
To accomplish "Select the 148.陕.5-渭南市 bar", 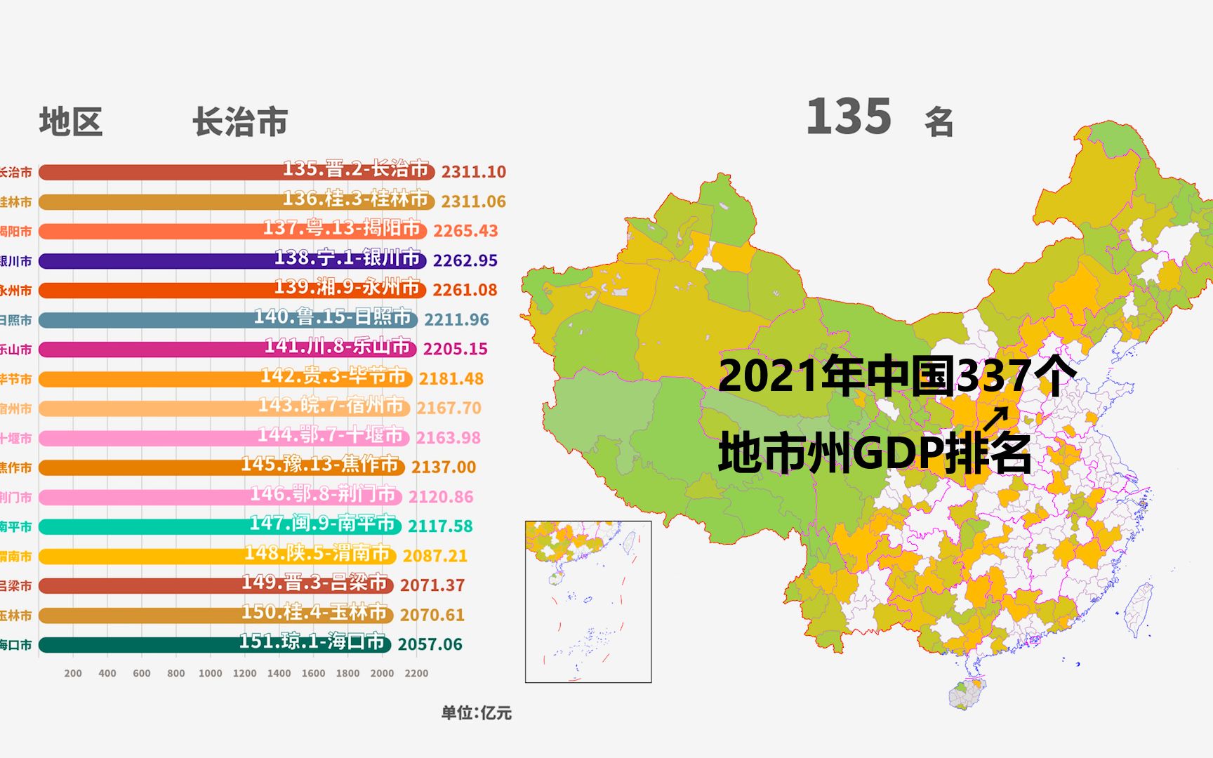I will tap(218, 556).
